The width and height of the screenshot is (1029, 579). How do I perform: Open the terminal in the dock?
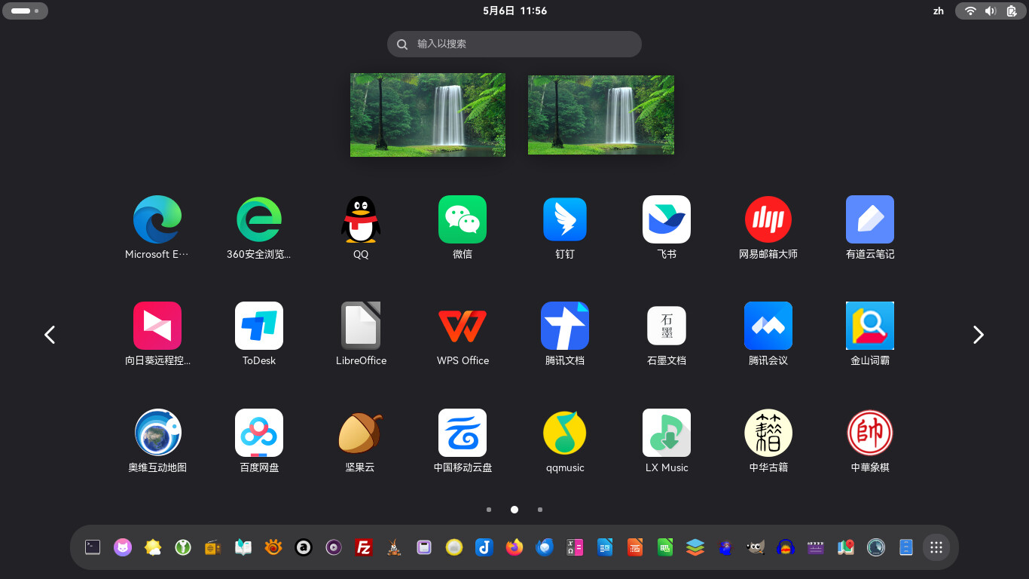coord(93,547)
